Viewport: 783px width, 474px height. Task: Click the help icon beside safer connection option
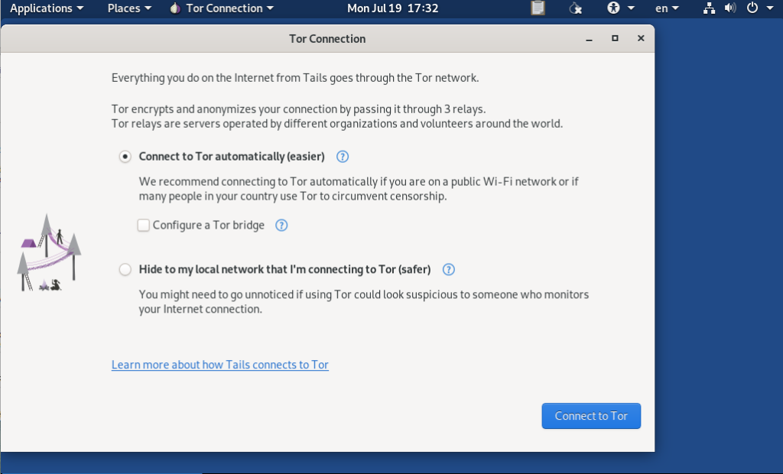pyautogui.click(x=448, y=269)
